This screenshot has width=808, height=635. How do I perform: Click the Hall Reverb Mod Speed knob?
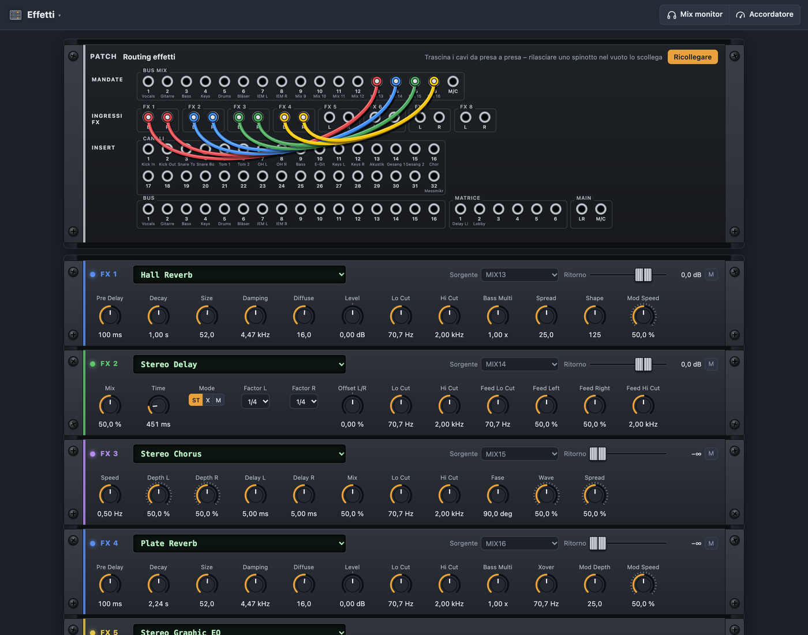pyautogui.click(x=643, y=316)
